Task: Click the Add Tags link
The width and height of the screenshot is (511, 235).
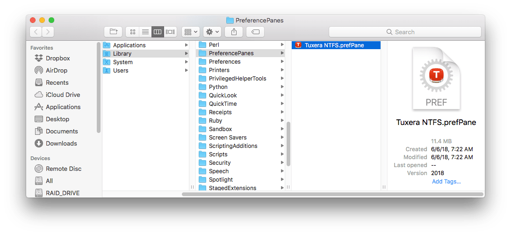Action: pyautogui.click(x=446, y=182)
